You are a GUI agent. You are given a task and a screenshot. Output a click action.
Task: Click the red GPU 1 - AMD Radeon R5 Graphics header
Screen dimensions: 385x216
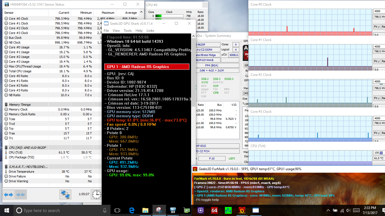[147, 67]
